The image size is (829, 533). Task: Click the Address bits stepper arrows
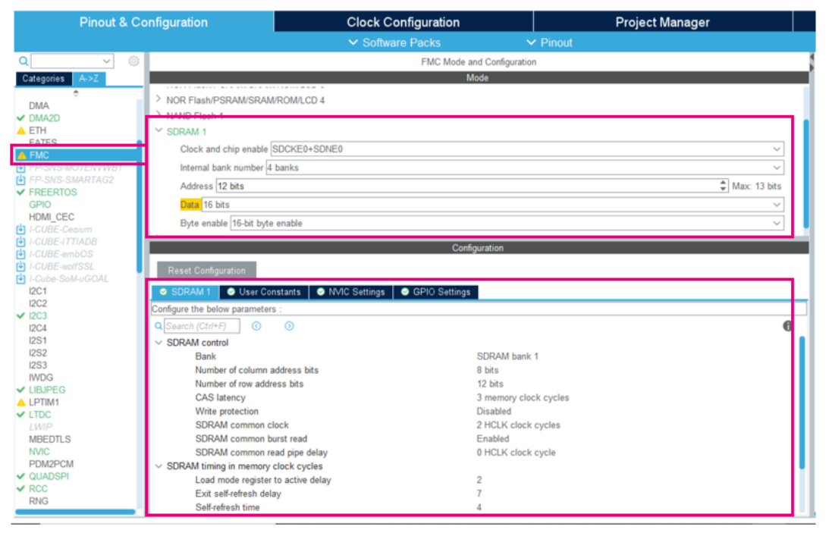[x=723, y=186]
